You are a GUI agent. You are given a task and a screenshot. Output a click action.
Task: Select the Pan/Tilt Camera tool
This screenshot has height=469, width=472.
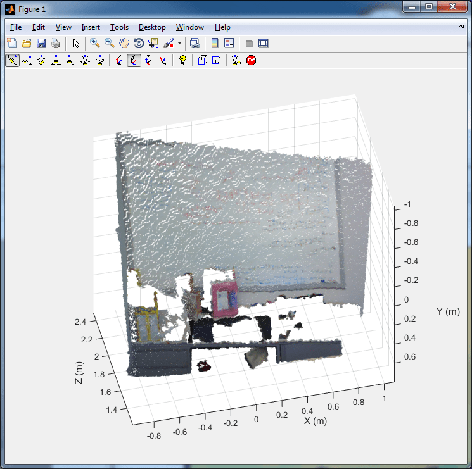pos(41,60)
